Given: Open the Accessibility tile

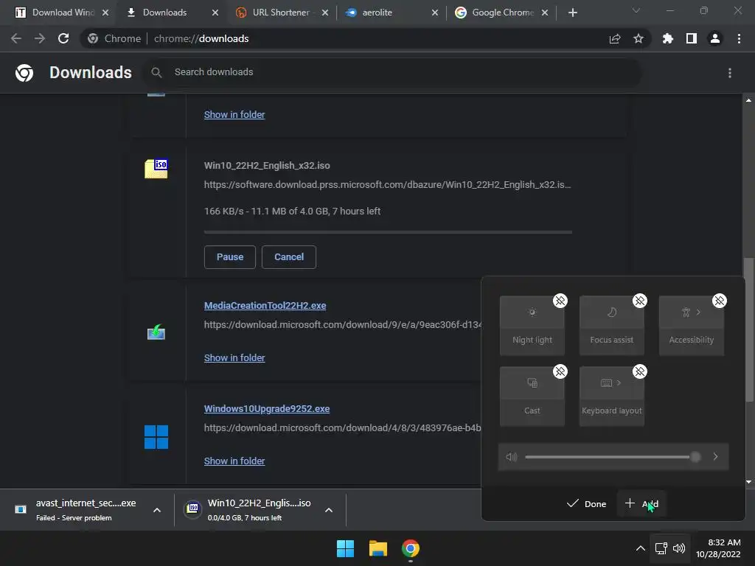Looking at the screenshot, I should click(x=692, y=326).
